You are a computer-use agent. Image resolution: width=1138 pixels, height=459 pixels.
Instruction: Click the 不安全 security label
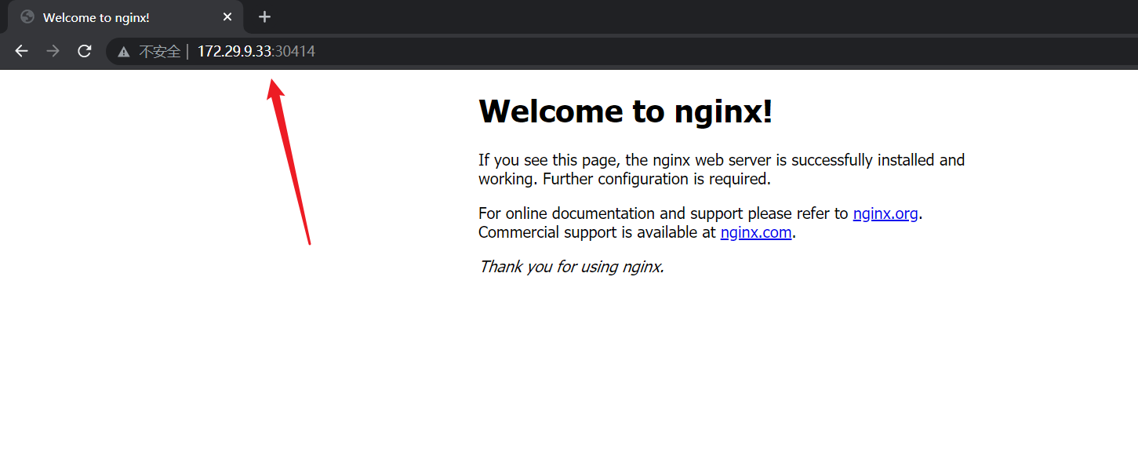click(160, 52)
